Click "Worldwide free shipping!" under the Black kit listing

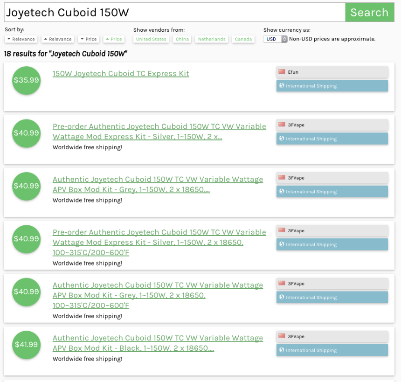point(88,359)
